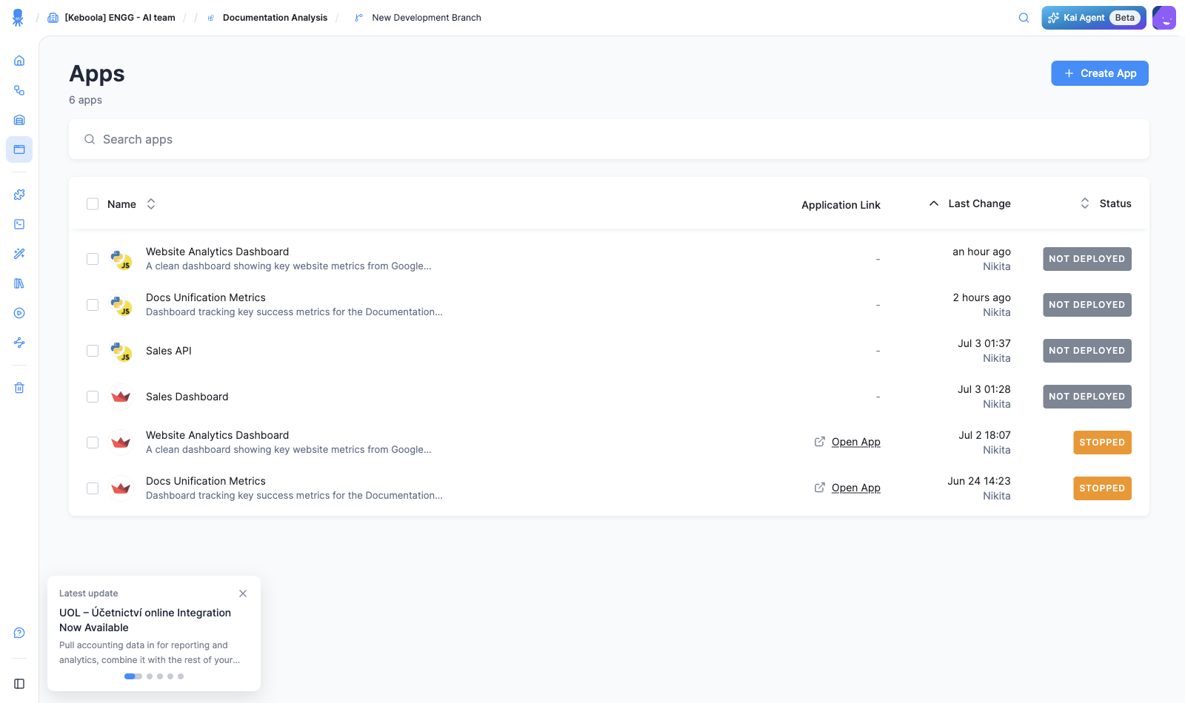
Task: Go to last slide dot in update card
Action: click(x=181, y=676)
